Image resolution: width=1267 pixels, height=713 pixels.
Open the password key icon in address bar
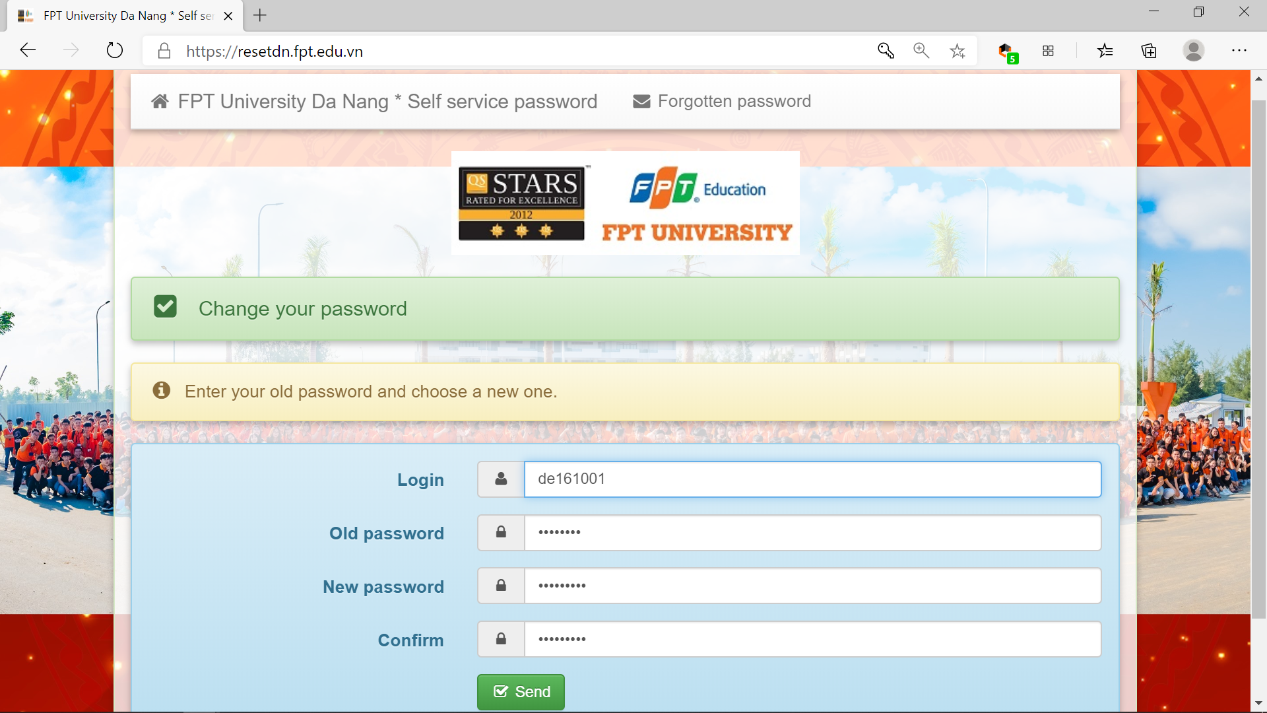(886, 51)
